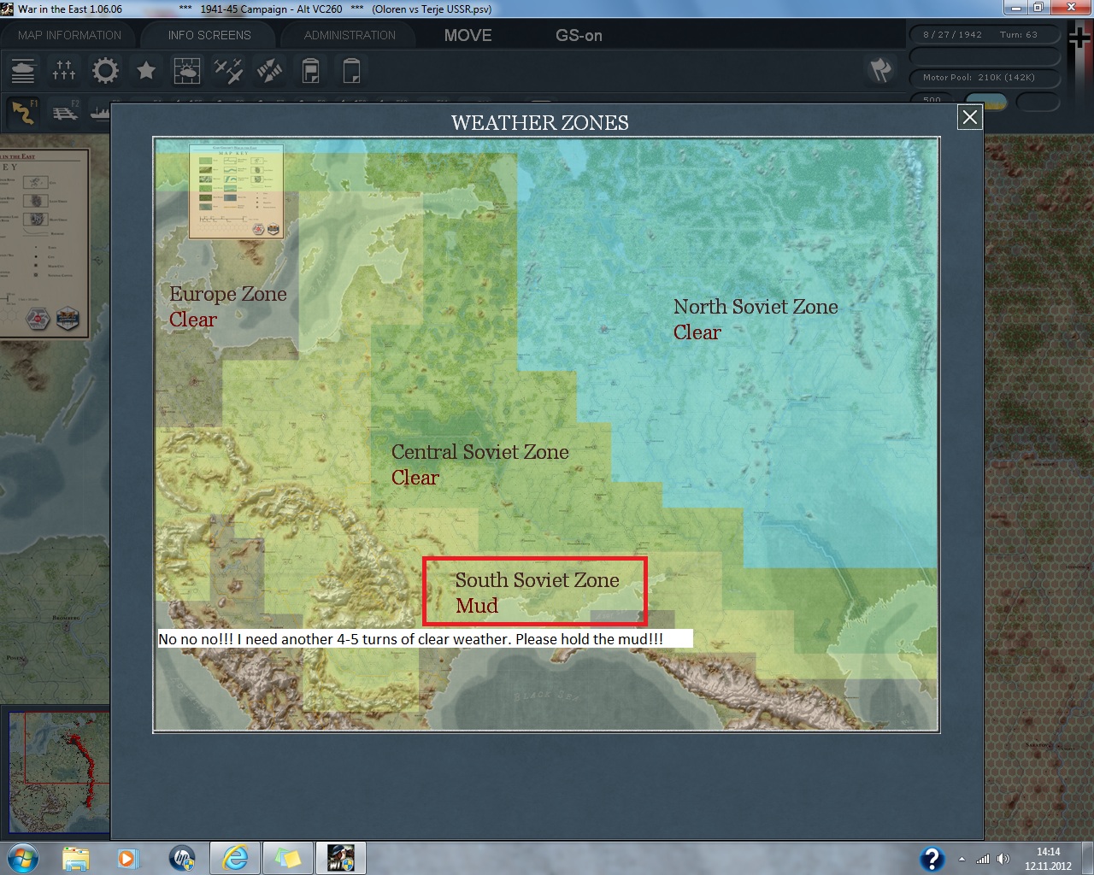1094x875 pixels.
Task: Switch to the Info Screens tab
Action: point(209,35)
